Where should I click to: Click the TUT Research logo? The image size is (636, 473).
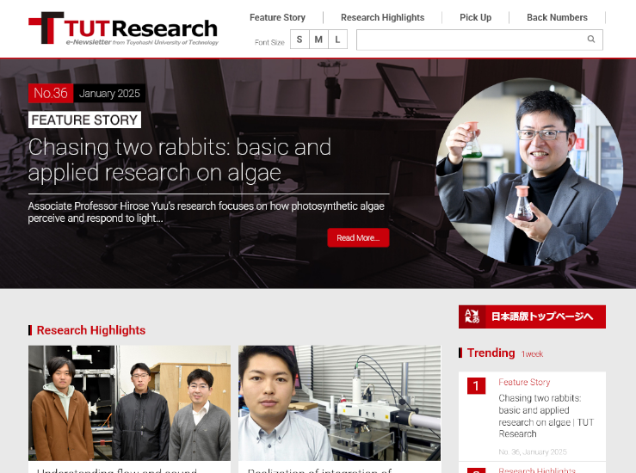[x=123, y=28]
